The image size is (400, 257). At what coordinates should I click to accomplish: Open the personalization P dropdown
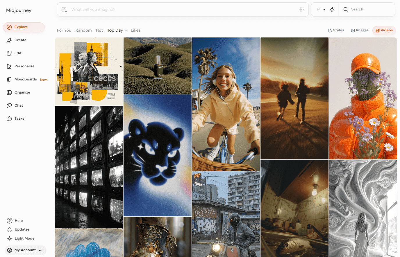click(321, 10)
